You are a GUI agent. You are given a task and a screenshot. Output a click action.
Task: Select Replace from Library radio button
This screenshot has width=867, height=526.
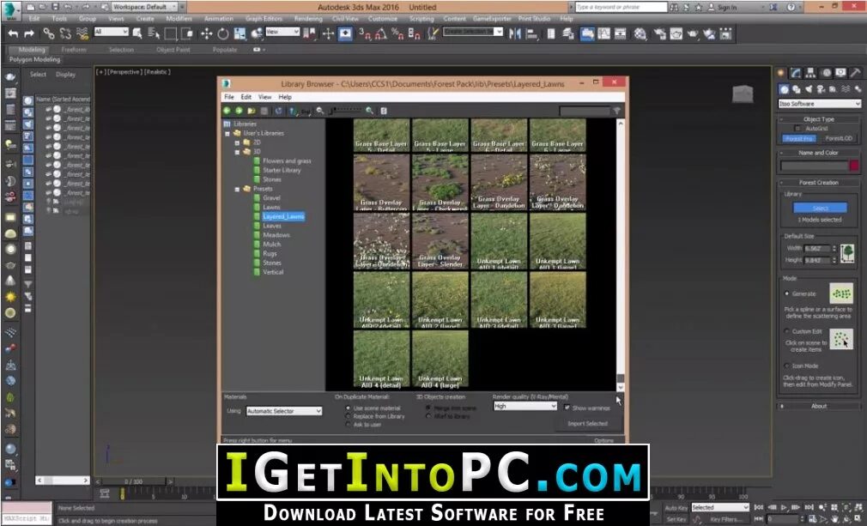click(x=348, y=416)
